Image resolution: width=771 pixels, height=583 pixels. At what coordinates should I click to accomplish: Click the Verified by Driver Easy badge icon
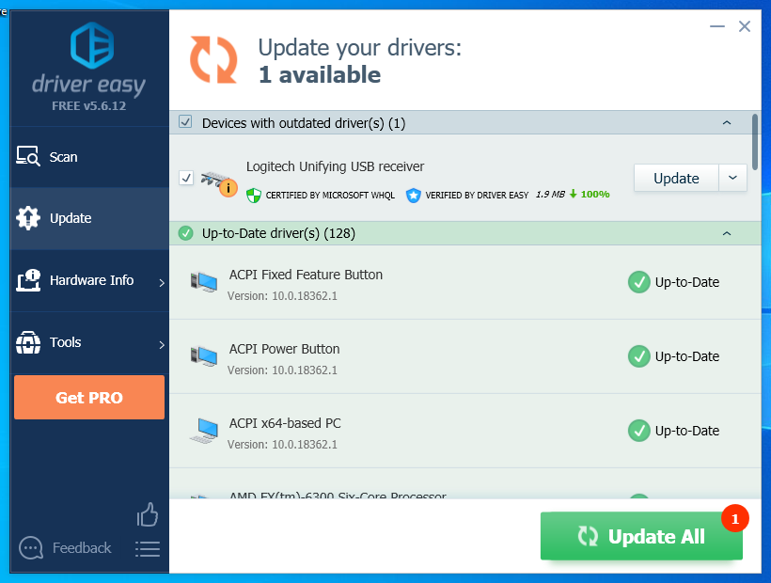click(x=413, y=196)
